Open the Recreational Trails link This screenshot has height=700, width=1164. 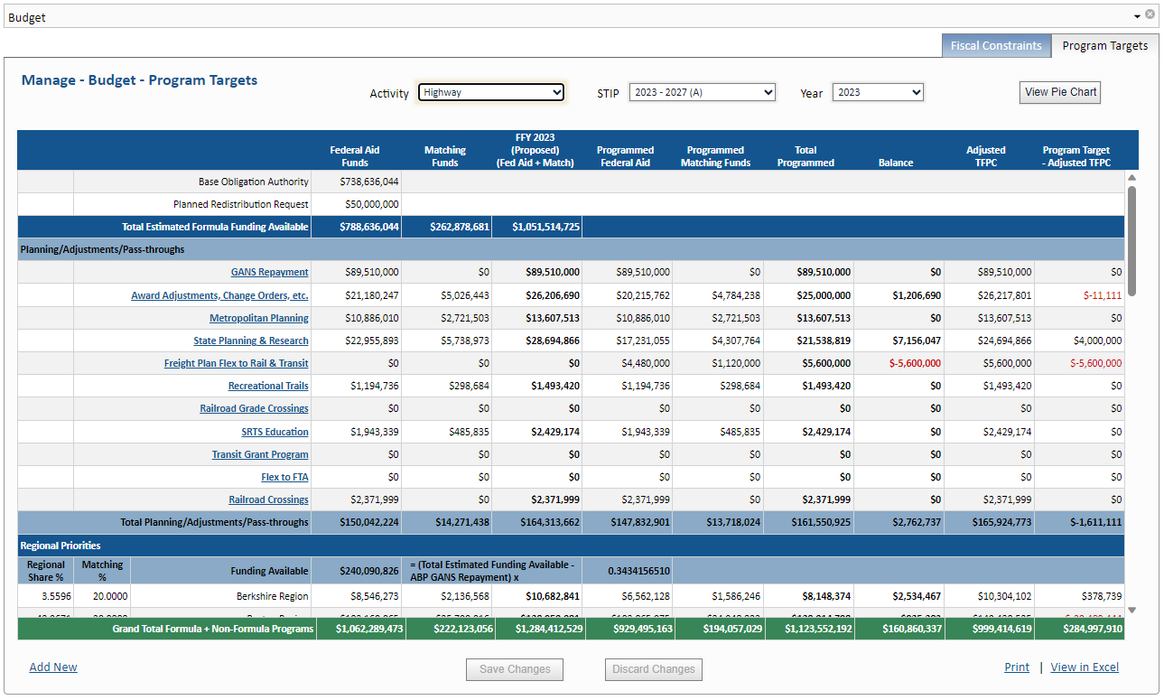pyautogui.click(x=268, y=386)
